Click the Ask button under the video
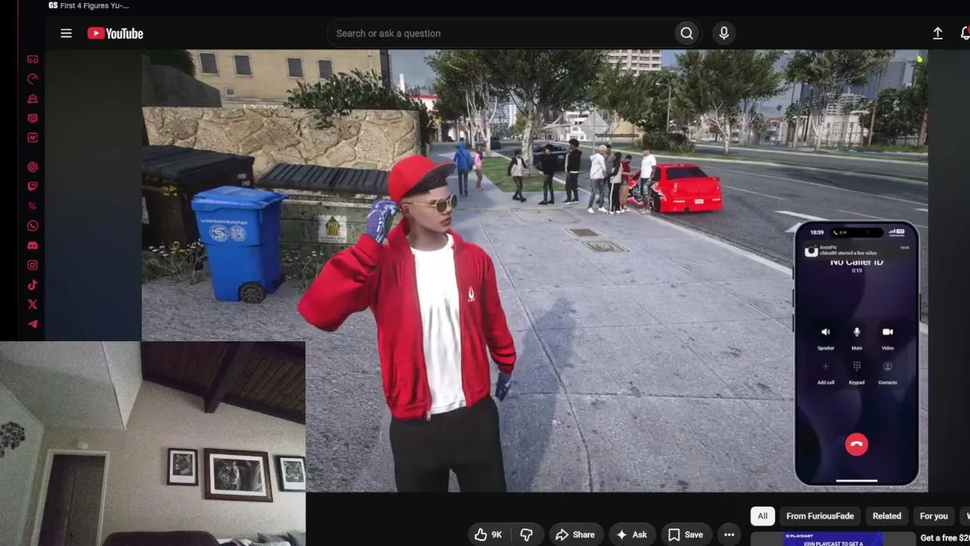Viewport: 970px width, 546px height. 632,535
